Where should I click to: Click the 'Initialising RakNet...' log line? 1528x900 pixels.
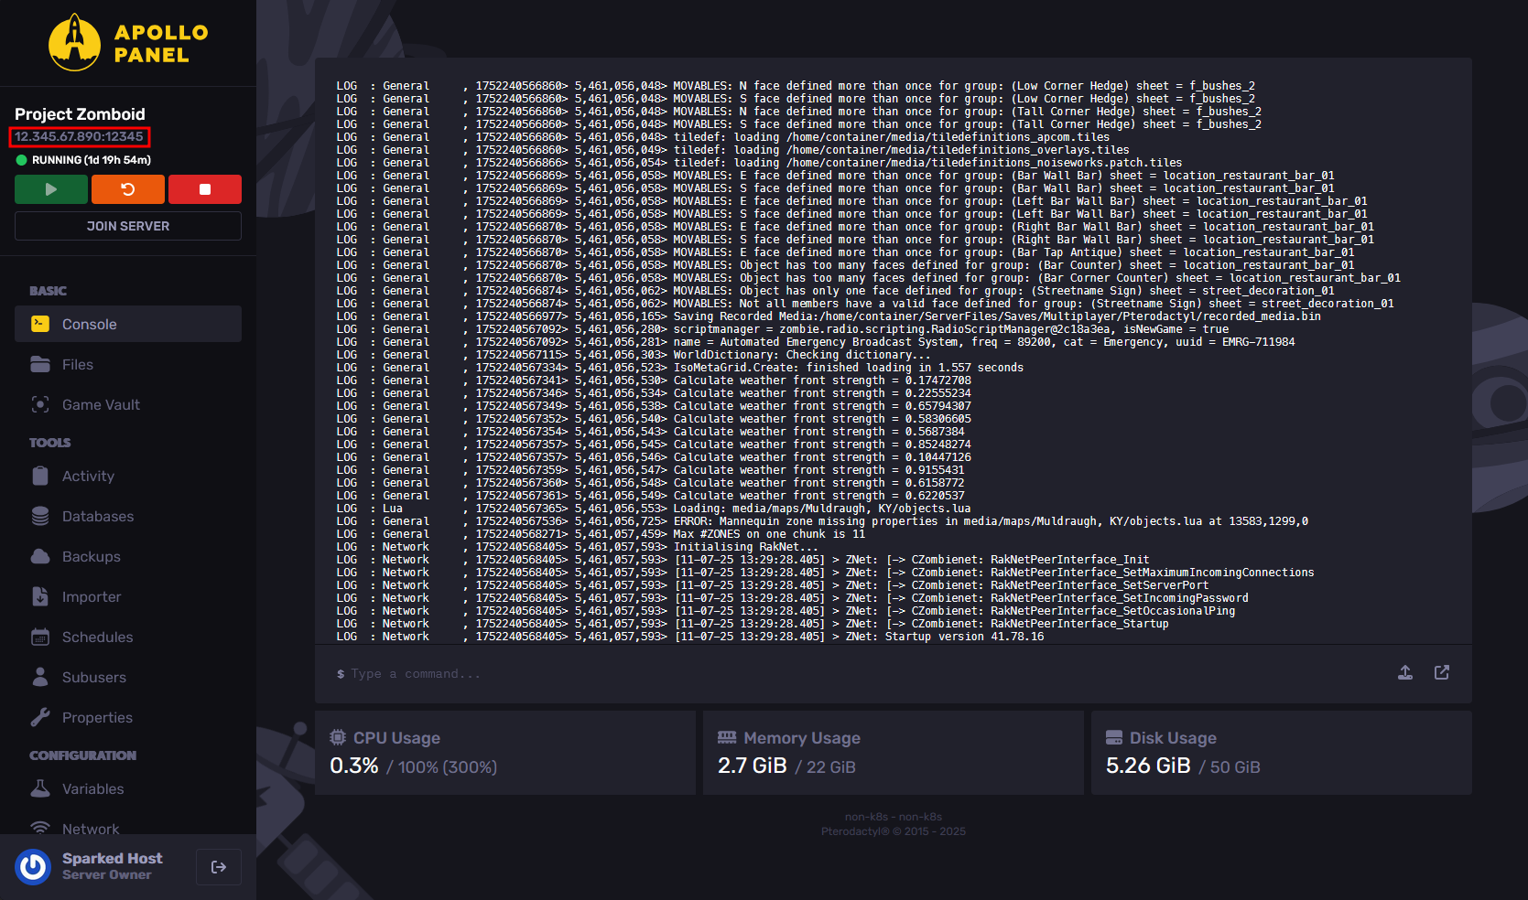click(577, 547)
